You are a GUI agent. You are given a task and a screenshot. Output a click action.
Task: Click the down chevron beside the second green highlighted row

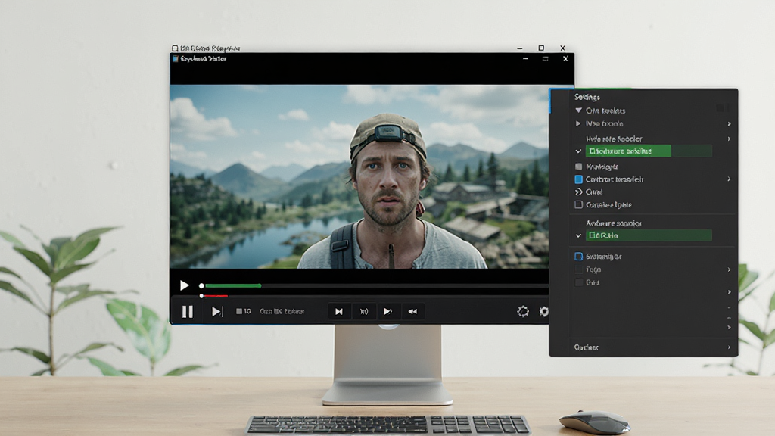(x=578, y=236)
